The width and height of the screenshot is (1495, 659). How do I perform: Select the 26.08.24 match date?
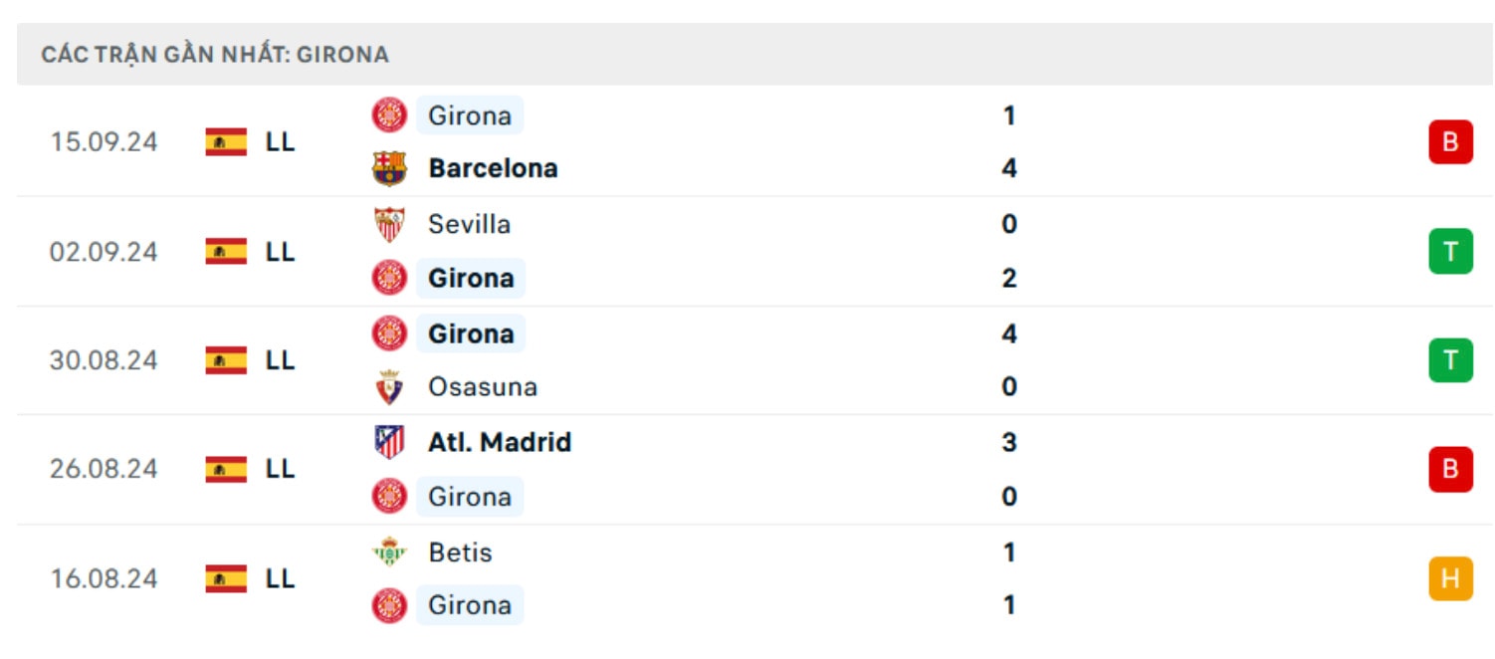point(104,469)
